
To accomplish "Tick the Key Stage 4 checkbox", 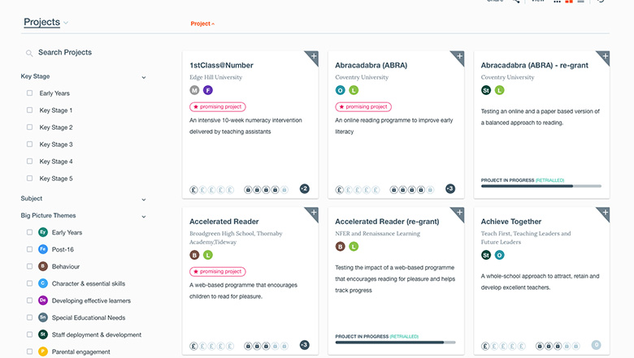I will (29, 161).
